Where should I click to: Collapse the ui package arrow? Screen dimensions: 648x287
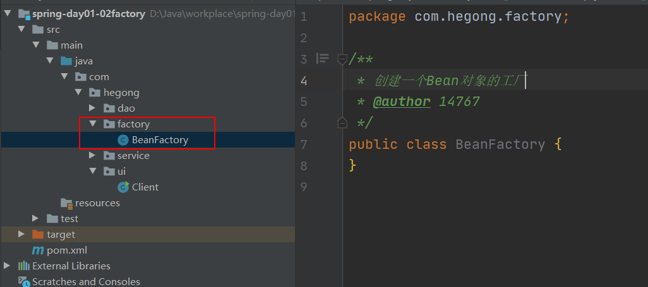tap(93, 172)
